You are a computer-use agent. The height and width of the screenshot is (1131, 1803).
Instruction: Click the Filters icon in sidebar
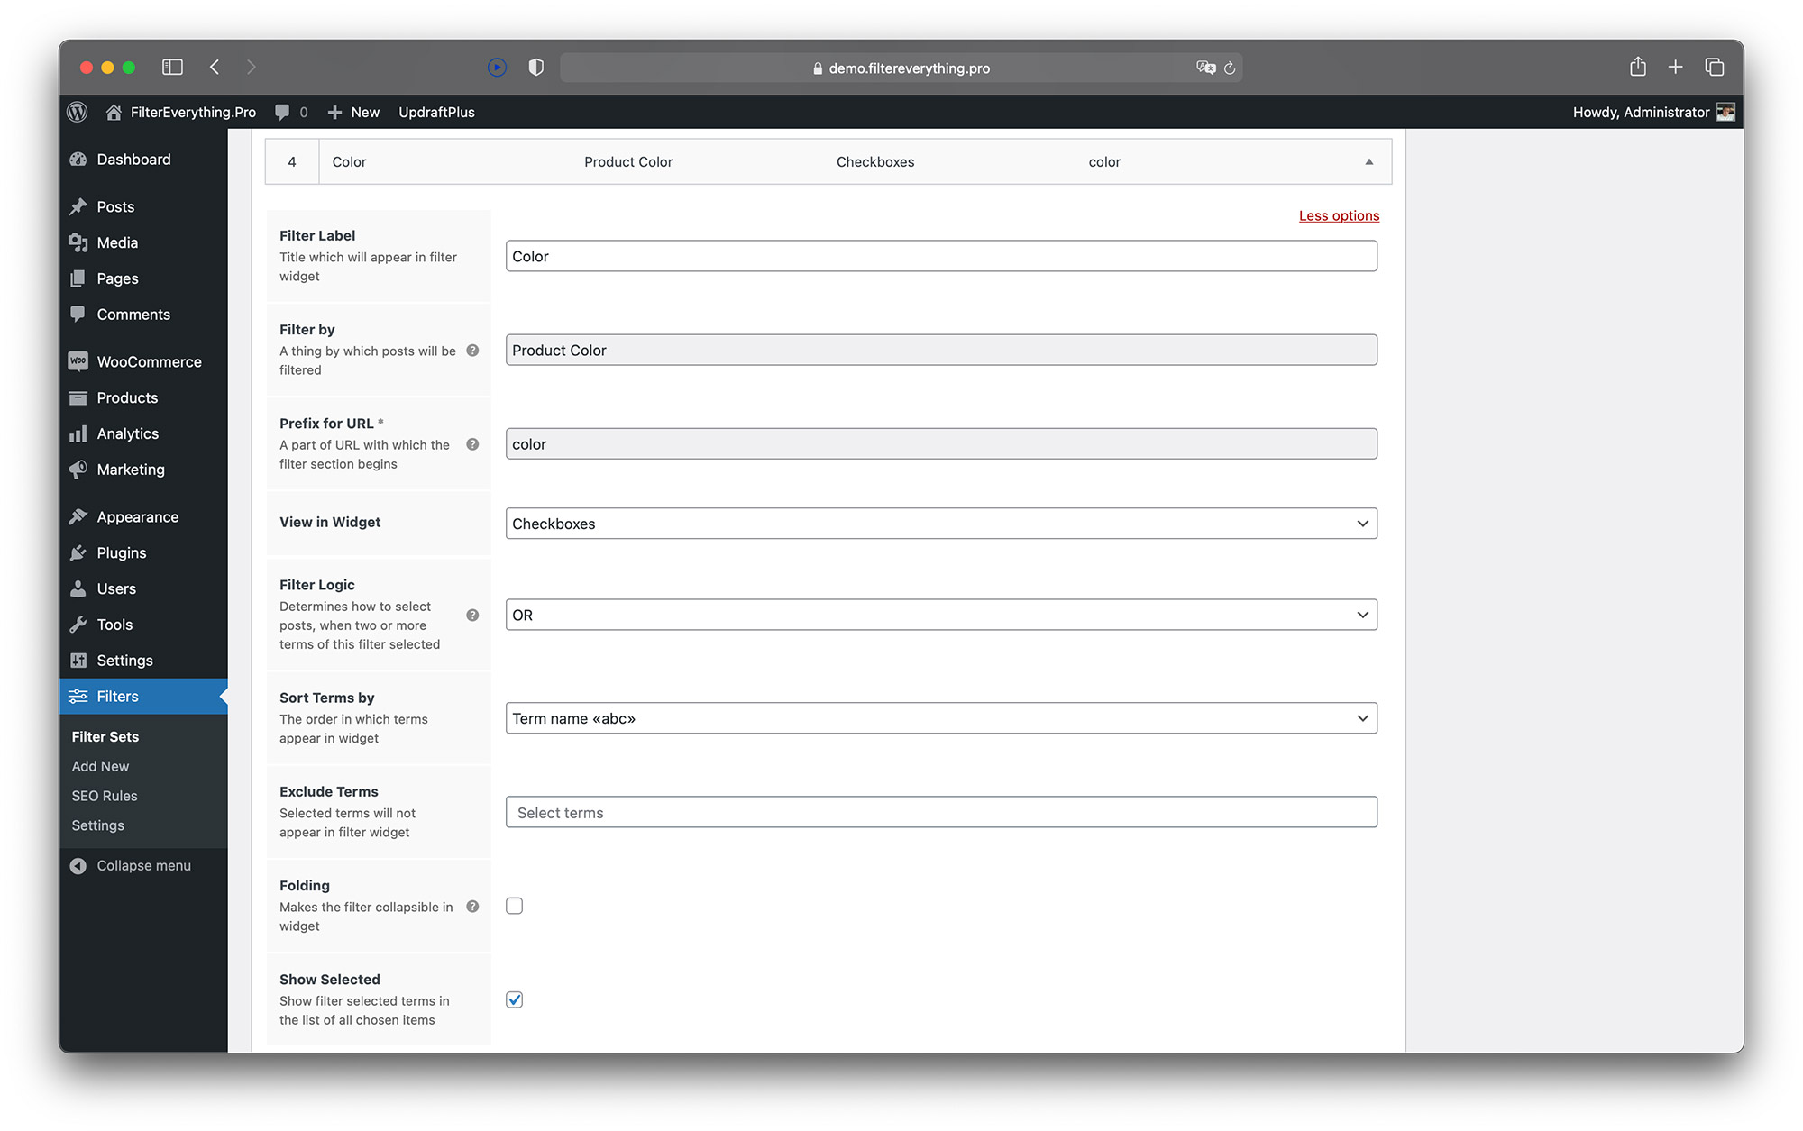tap(81, 696)
